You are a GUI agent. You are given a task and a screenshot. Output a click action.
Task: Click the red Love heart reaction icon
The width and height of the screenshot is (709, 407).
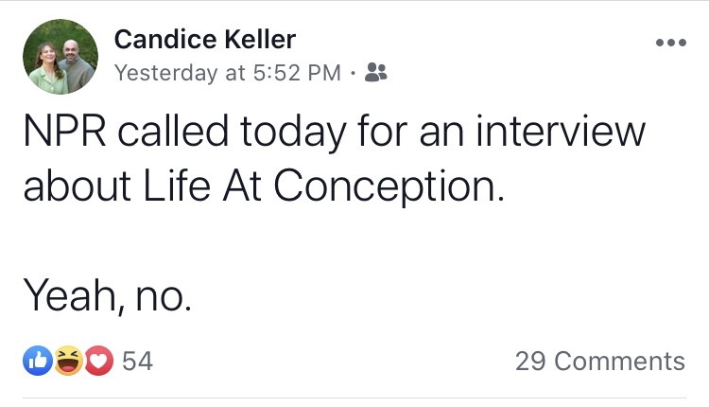click(x=98, y=361)
